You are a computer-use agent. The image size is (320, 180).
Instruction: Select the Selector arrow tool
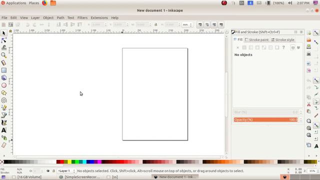pos(3,33)
